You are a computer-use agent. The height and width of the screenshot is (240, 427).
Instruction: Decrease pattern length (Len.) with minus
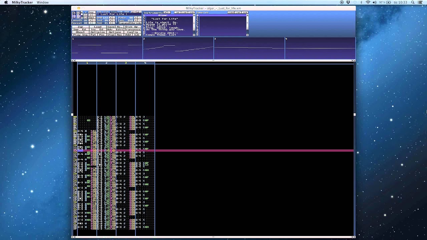(x=139, y=20)
